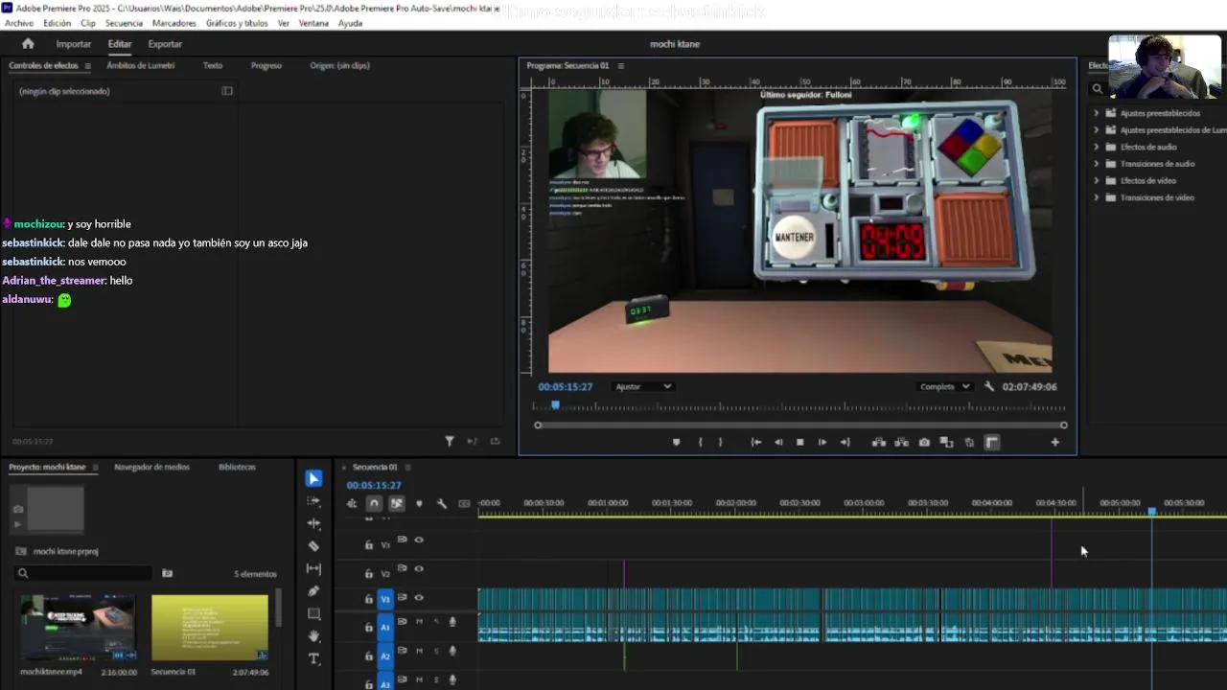The width and height of the screenshot is (1227, 690).
Task: Open Program monitor panel menu
Action: [x=621, y=65]
